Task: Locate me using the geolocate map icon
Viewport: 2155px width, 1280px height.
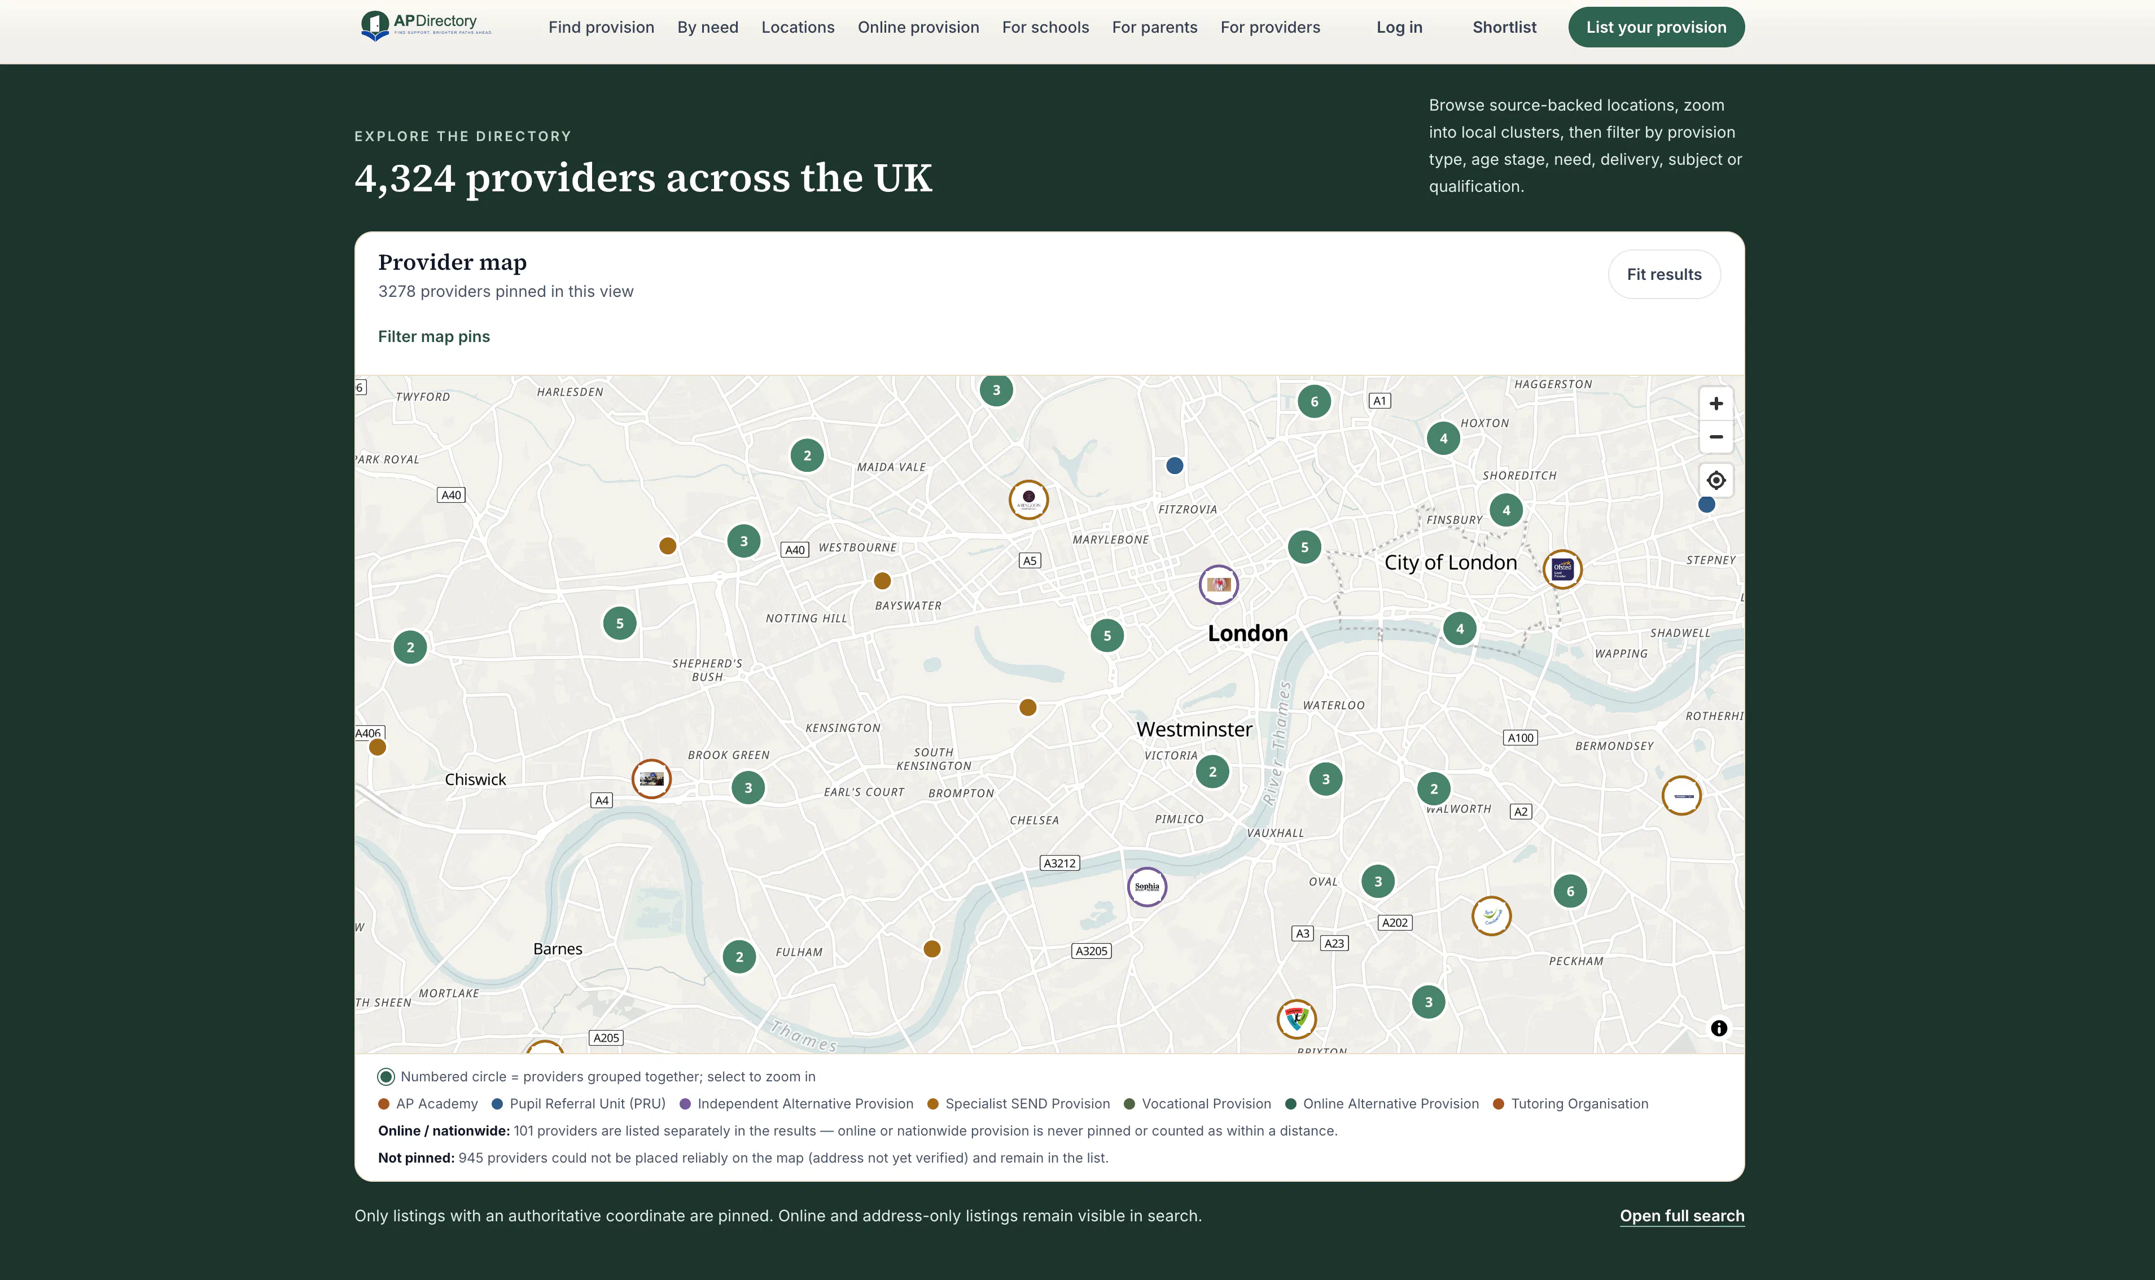Action: [1715, 480]
